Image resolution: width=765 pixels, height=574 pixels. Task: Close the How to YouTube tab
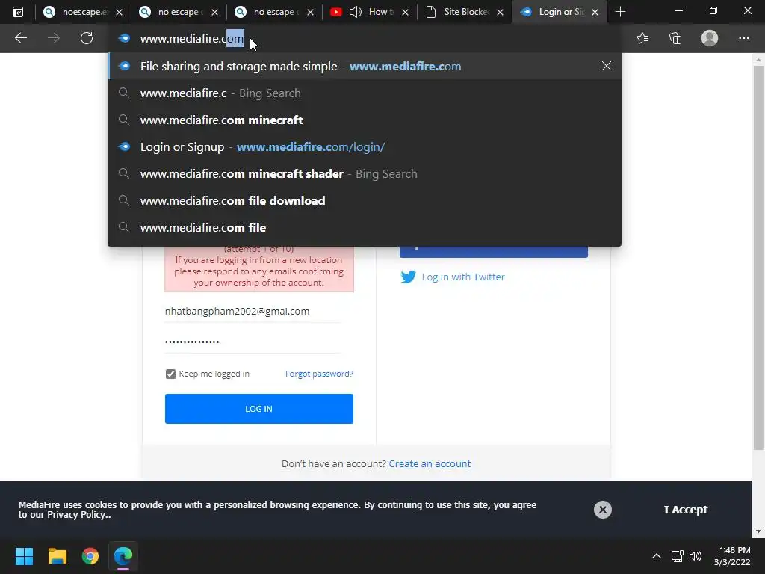click(x=405, y=12)
